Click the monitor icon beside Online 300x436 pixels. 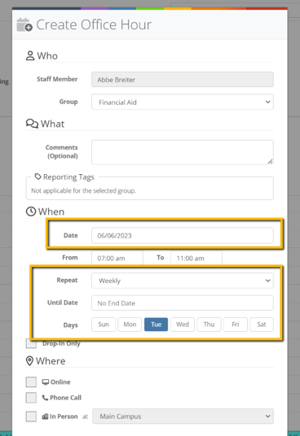[x=46, y=381]
